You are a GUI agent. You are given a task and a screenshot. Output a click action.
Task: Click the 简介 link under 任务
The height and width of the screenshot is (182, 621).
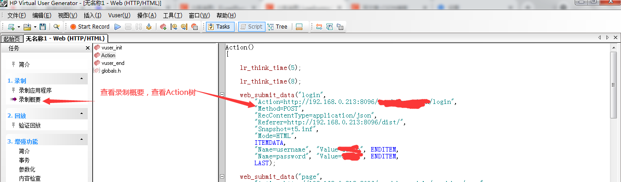25,65
